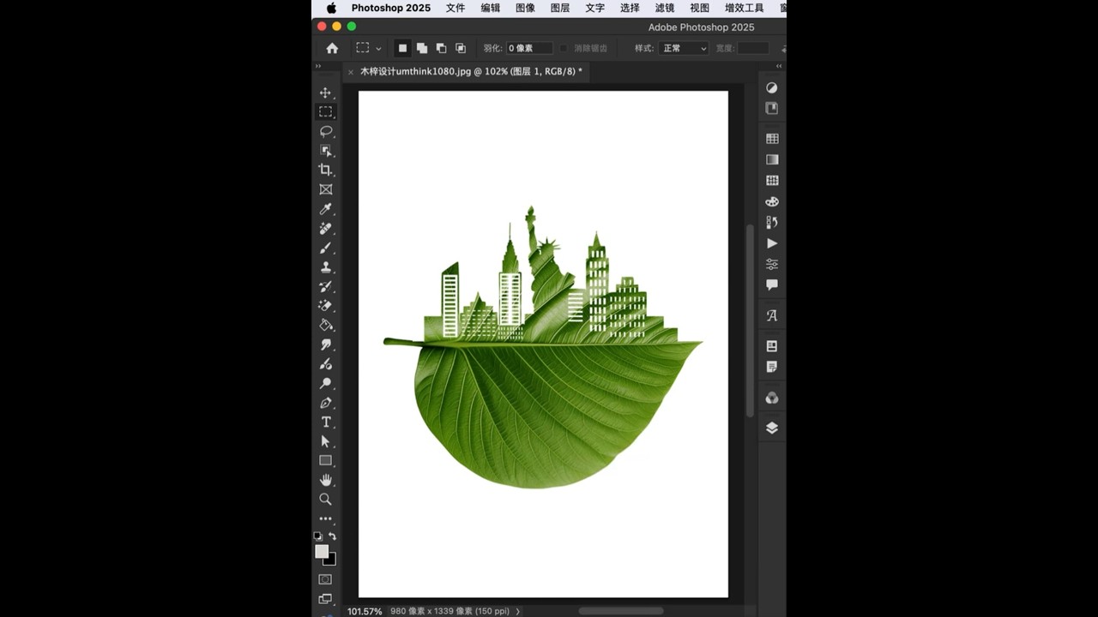Open the 文件 menu

(455, 8)
